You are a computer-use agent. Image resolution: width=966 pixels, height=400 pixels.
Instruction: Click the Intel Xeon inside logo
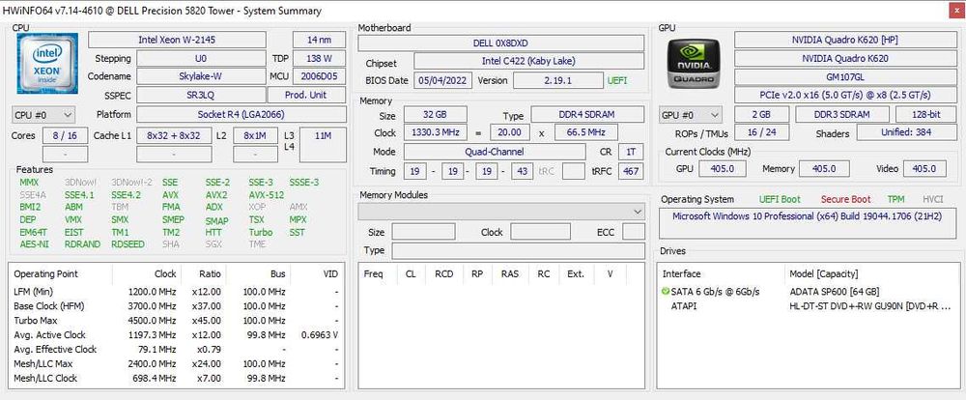pyautogui.click(x=47, y=64)
